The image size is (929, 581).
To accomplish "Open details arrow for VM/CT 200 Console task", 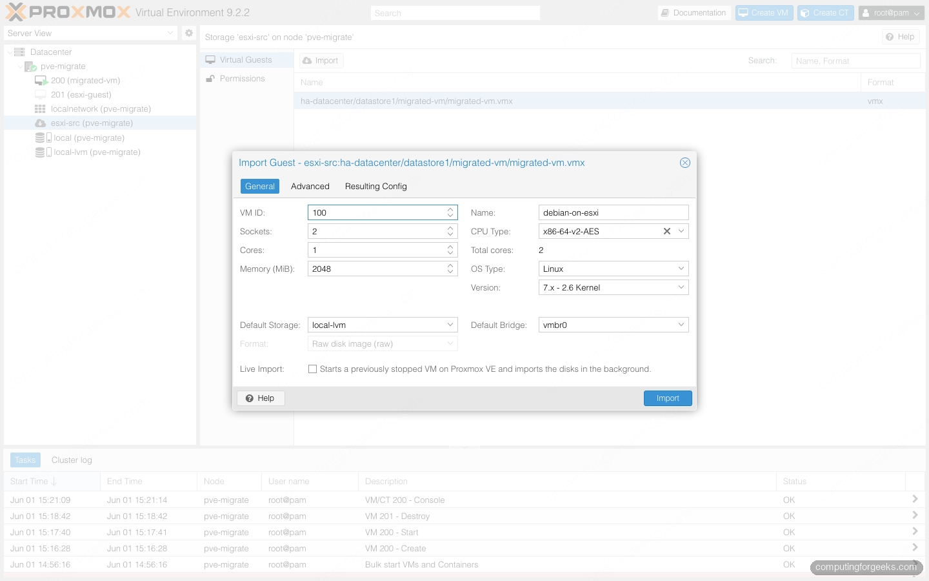I will (915, 499).
